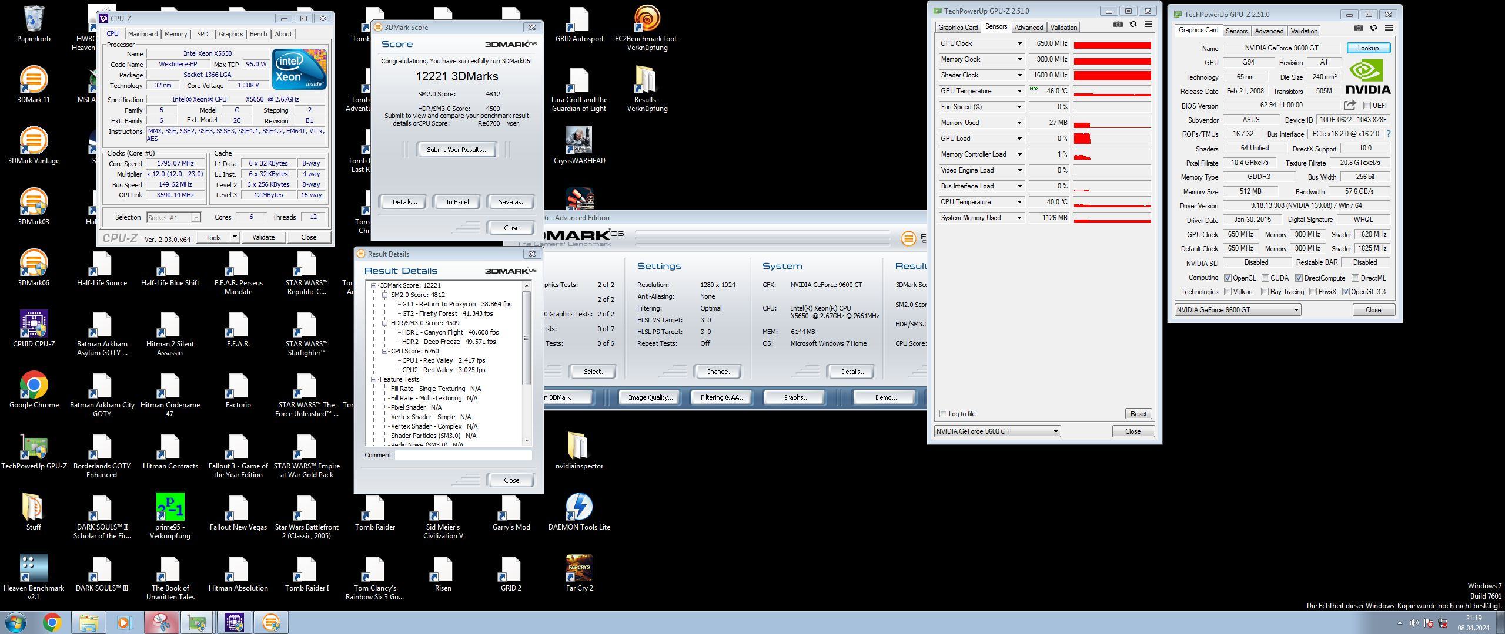Enable the Log to file checkbox
This screenshot has height=634, width=1505.
943,414
